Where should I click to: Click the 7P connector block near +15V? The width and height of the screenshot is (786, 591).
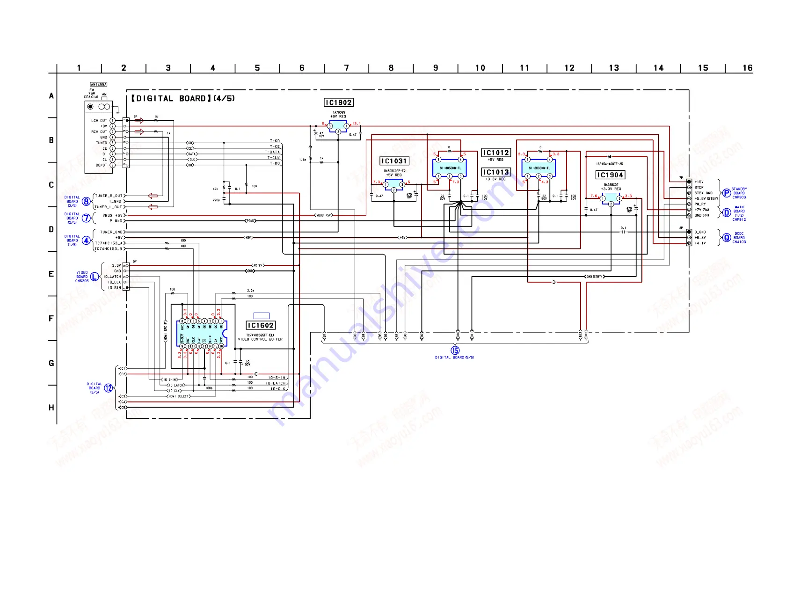[x=689, y=198]
